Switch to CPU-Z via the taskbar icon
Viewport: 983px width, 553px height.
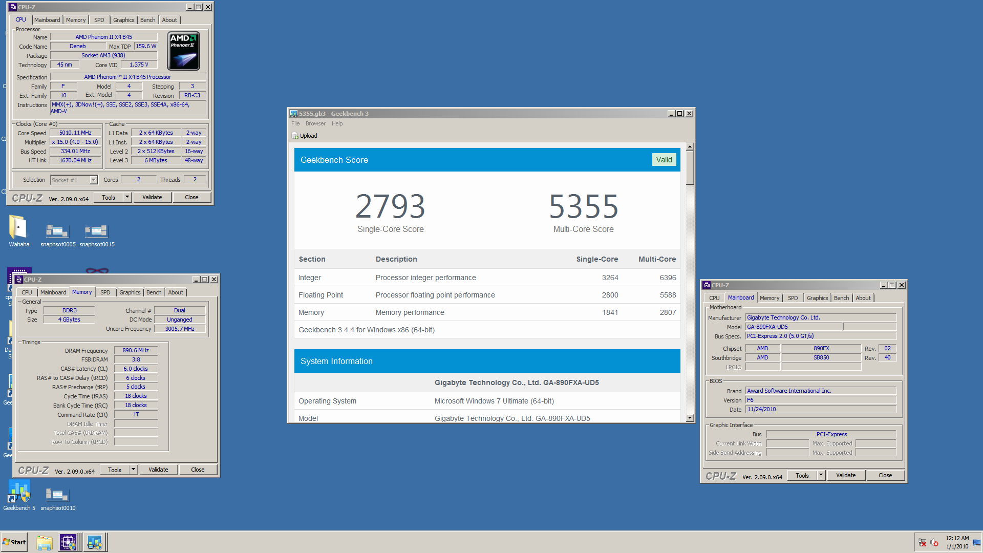(68, 542)
